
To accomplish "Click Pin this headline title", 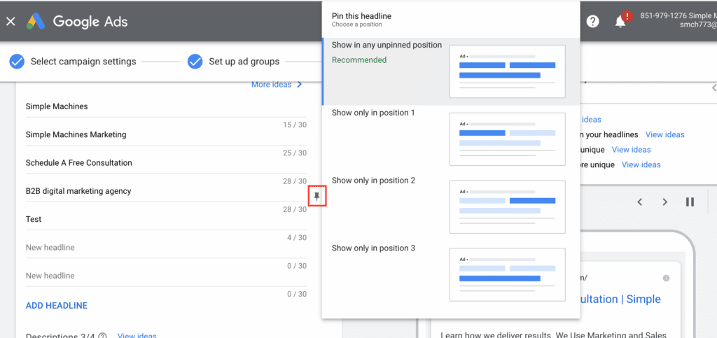I will 361,16.
